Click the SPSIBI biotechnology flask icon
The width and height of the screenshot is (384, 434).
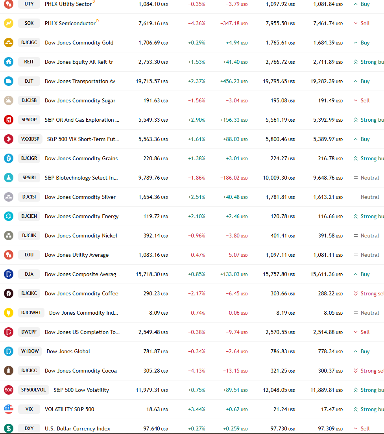pos(9,177)
